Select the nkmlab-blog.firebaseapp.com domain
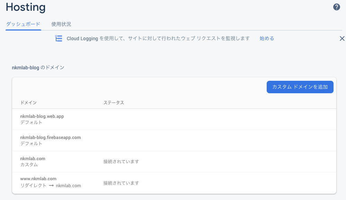This screenshot has width=346, height=200. pos(50,138)
